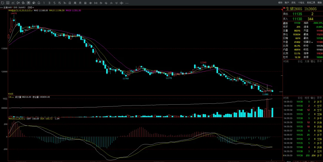Select the 5-minute period button

54,3
